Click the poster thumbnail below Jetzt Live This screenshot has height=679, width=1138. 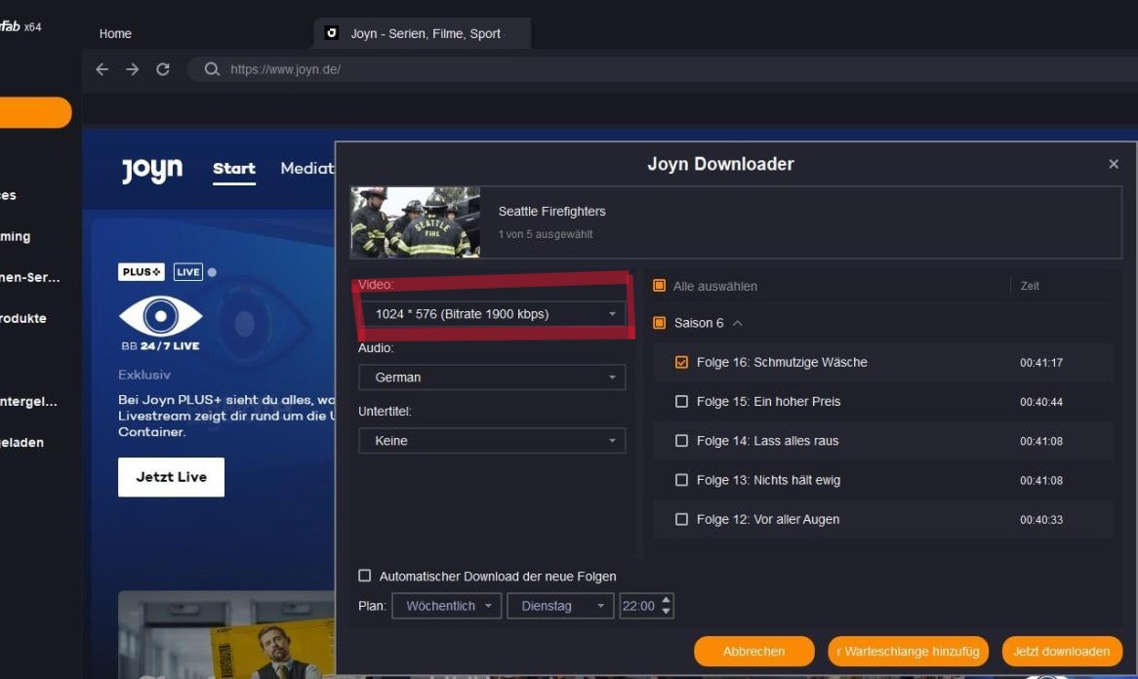tap(226, 634)
